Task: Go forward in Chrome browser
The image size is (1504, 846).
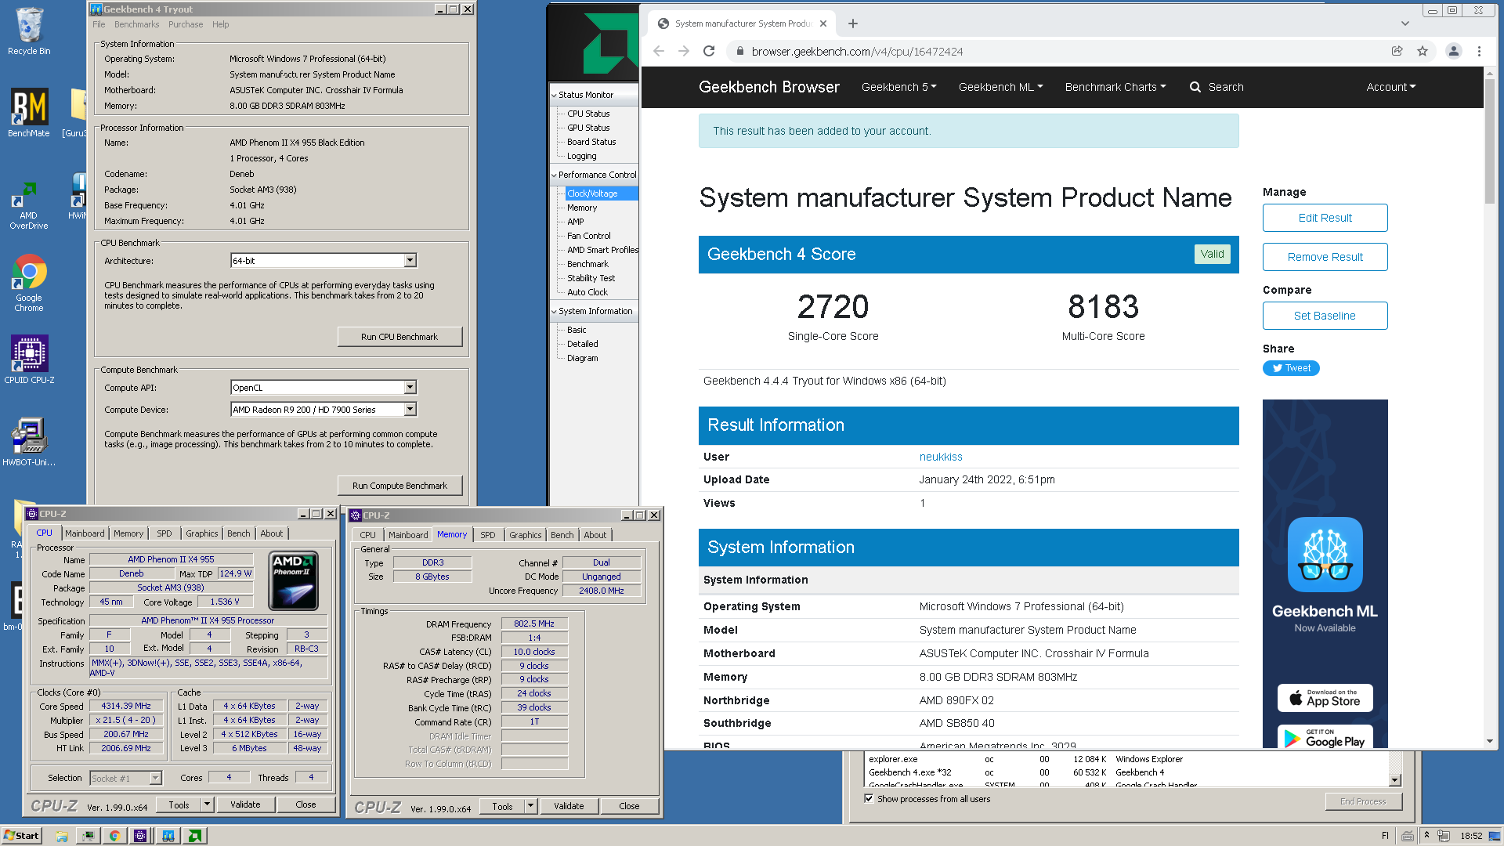Action: tap(684, 51)
